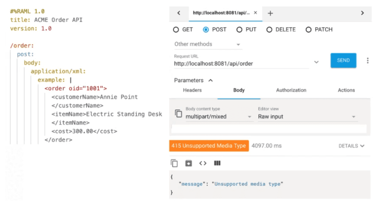Viewport: 383px width, 201px height.
Task: Select the PUT method radio button
Action: [239, 30]
